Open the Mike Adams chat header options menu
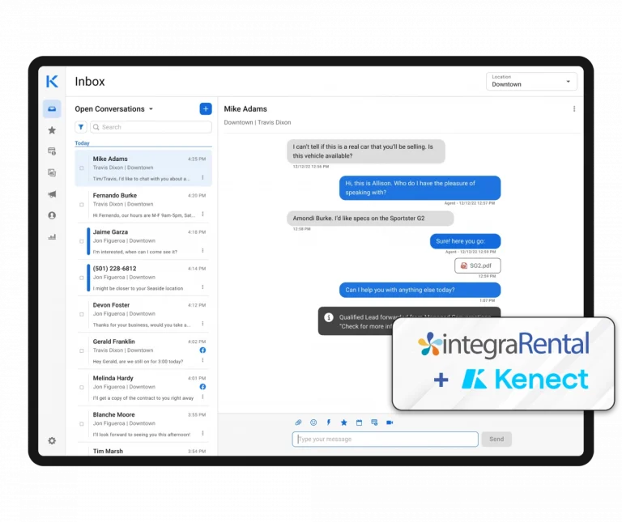The width and height of the screenshot is (622, 522). click(574, 109)
